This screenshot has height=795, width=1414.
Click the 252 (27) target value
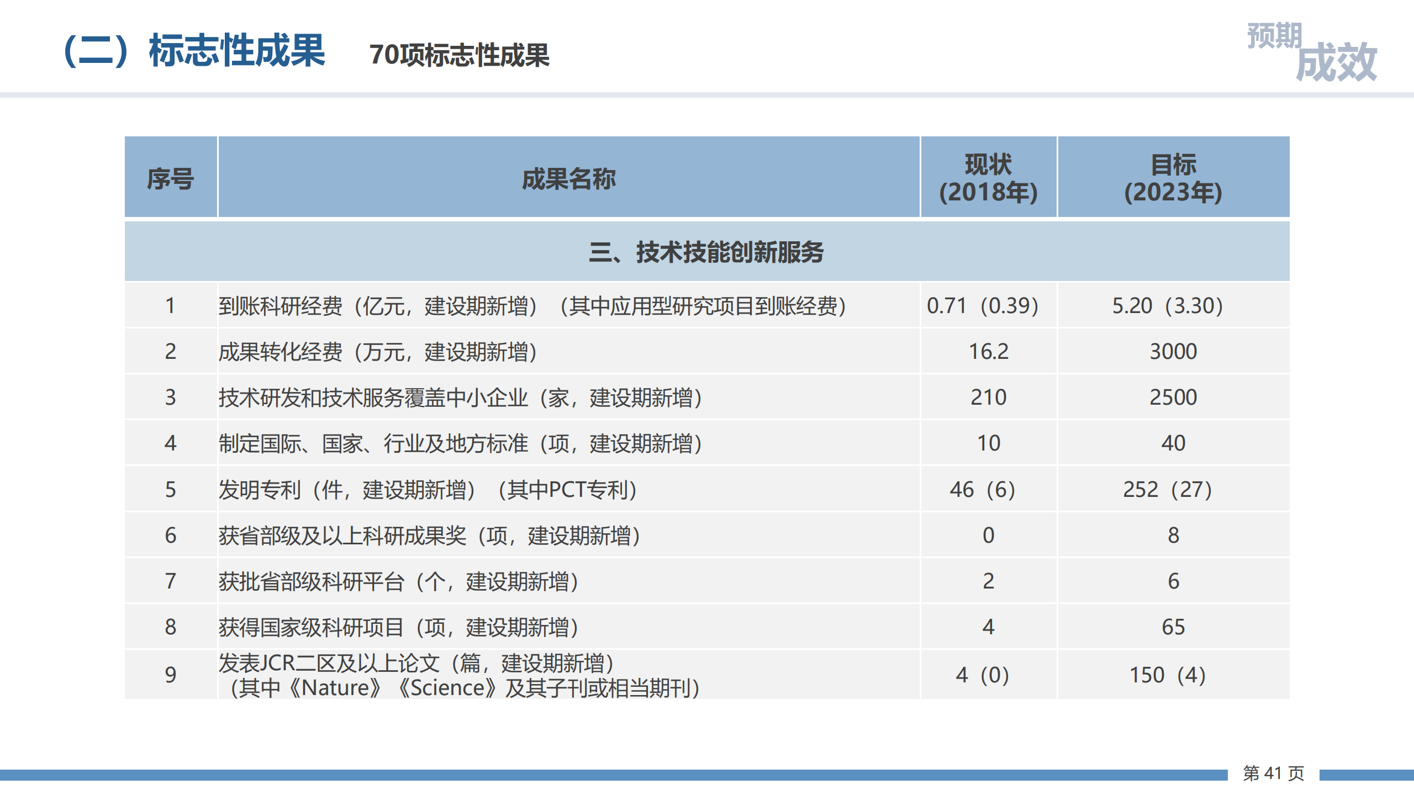pos(1167,490)
